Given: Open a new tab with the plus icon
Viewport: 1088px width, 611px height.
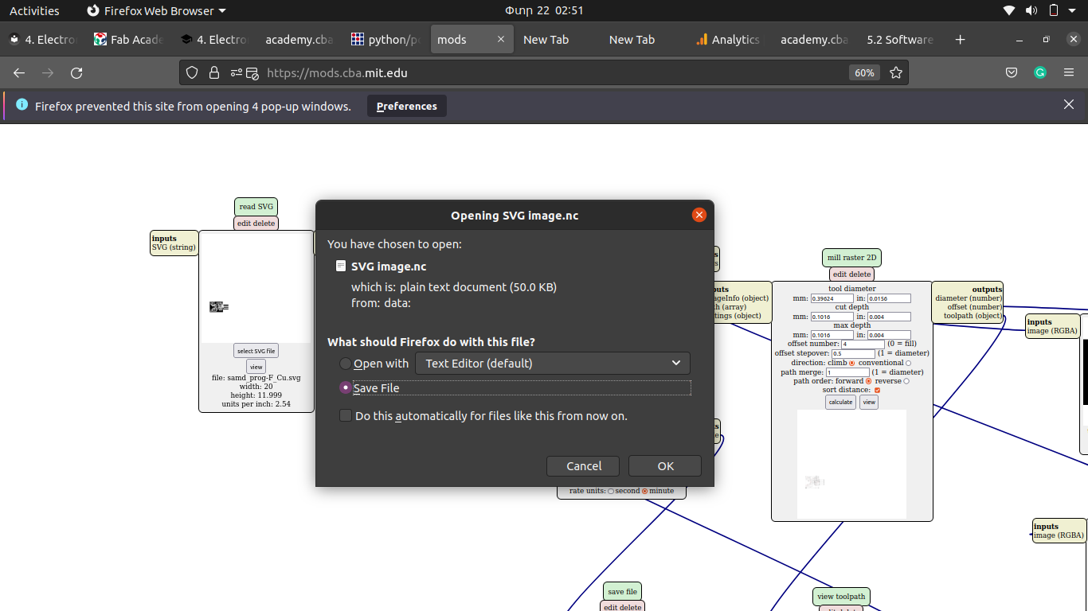Looking at the screenshot, I should pos(960,39).
